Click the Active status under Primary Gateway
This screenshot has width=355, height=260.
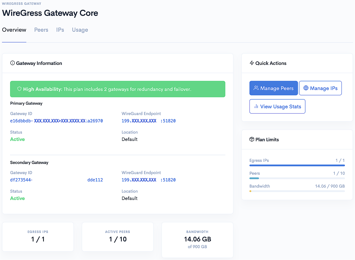(17, 139)
